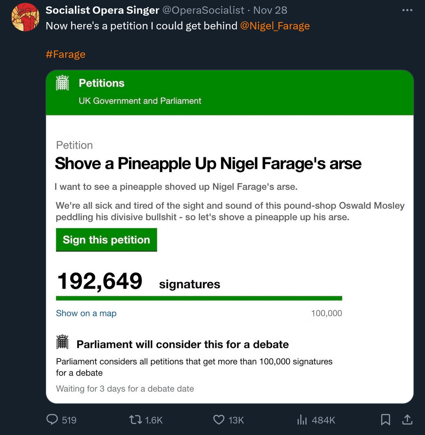This screenshot has width=425, height=435.
Task: Like the tweet with heart icon
Action: point(219,419)
